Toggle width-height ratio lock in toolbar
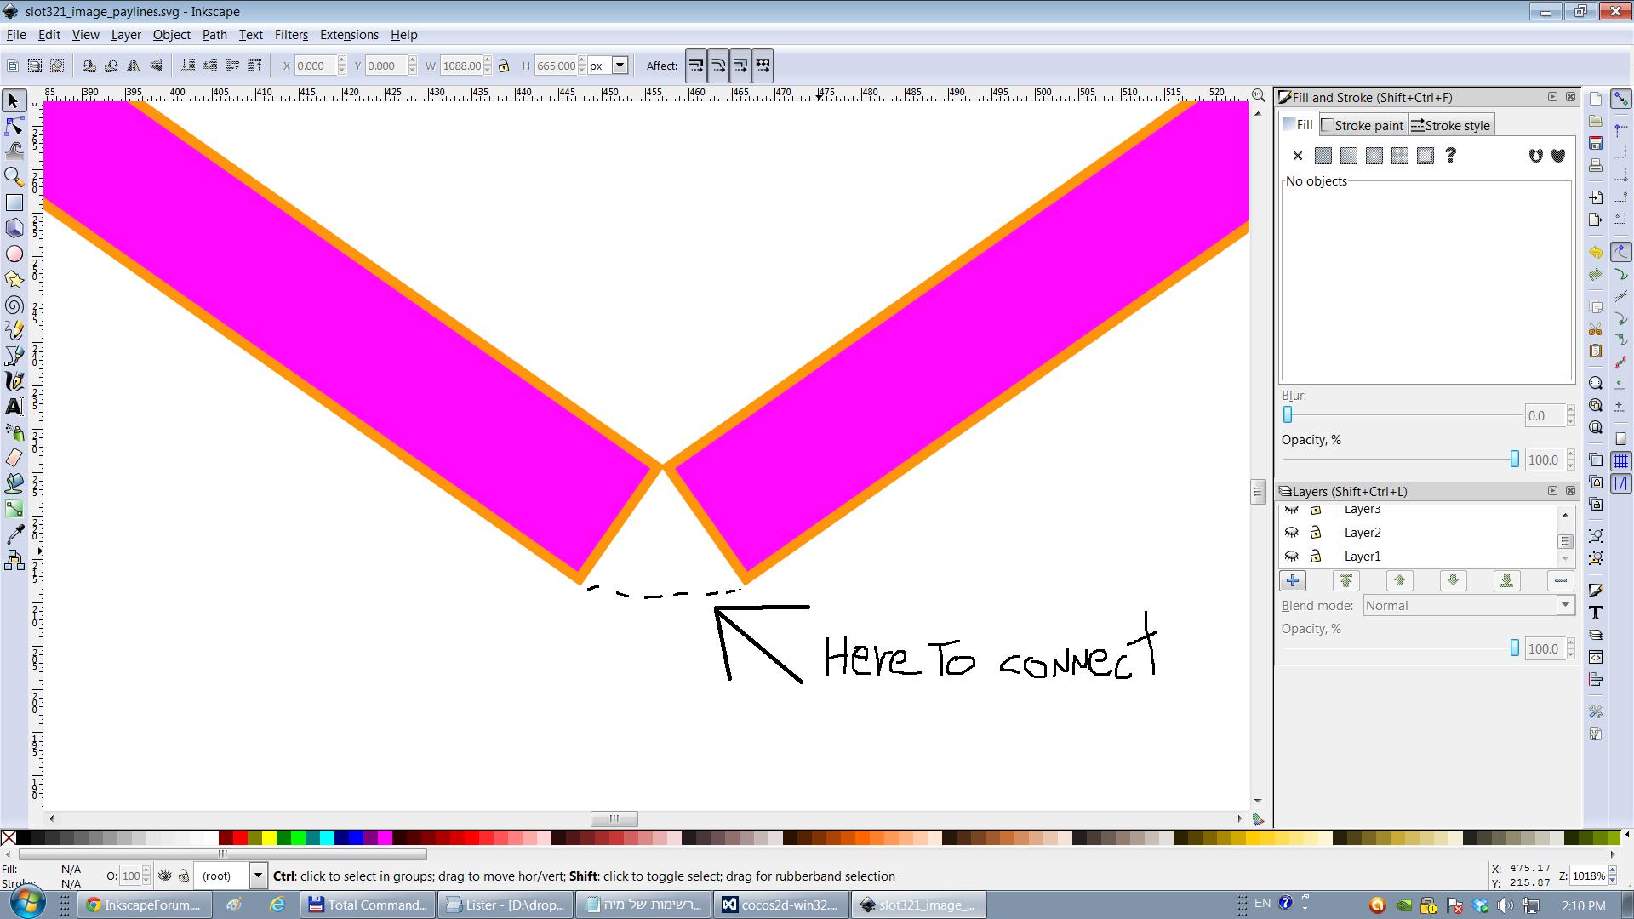This screenshot has width=1634, height=919. point(504,66)
